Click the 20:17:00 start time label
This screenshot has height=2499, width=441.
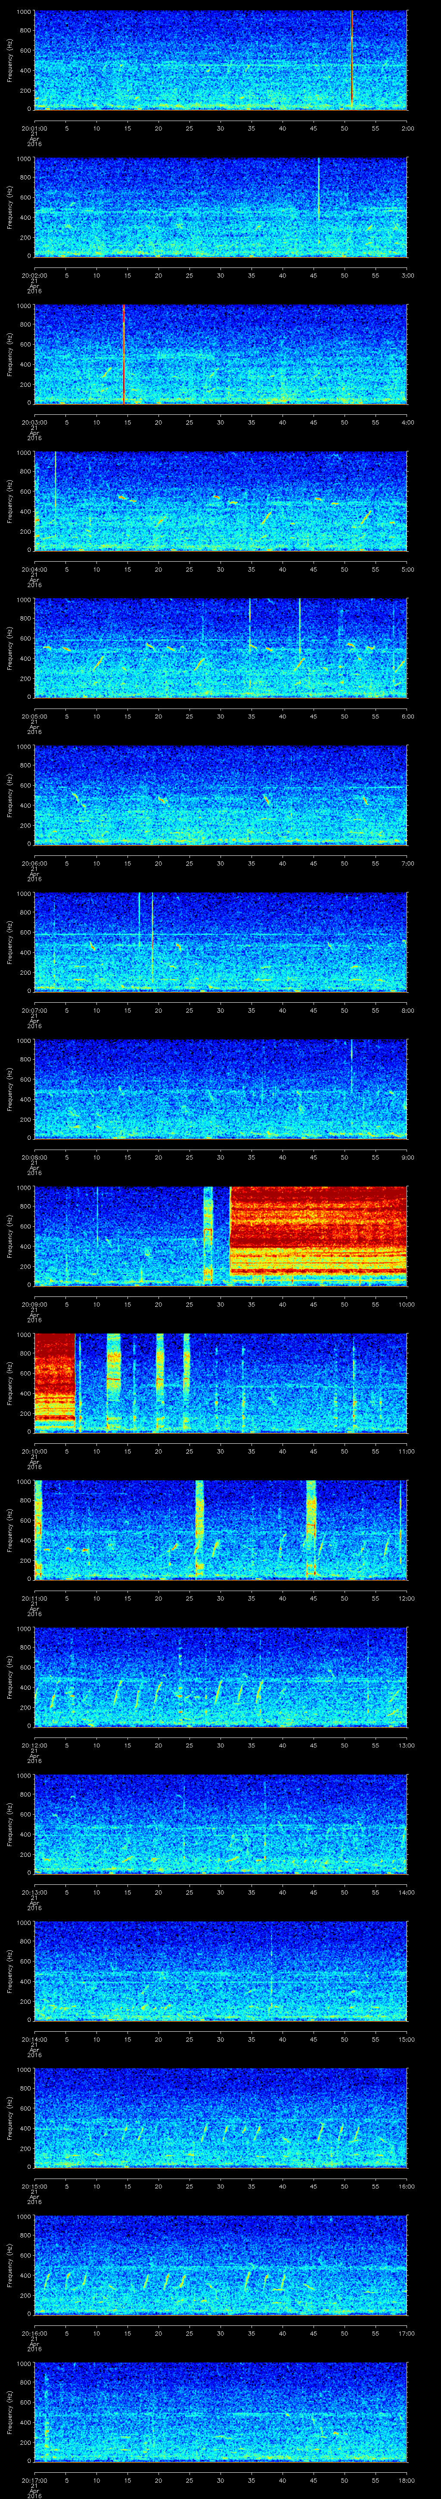34,2480
